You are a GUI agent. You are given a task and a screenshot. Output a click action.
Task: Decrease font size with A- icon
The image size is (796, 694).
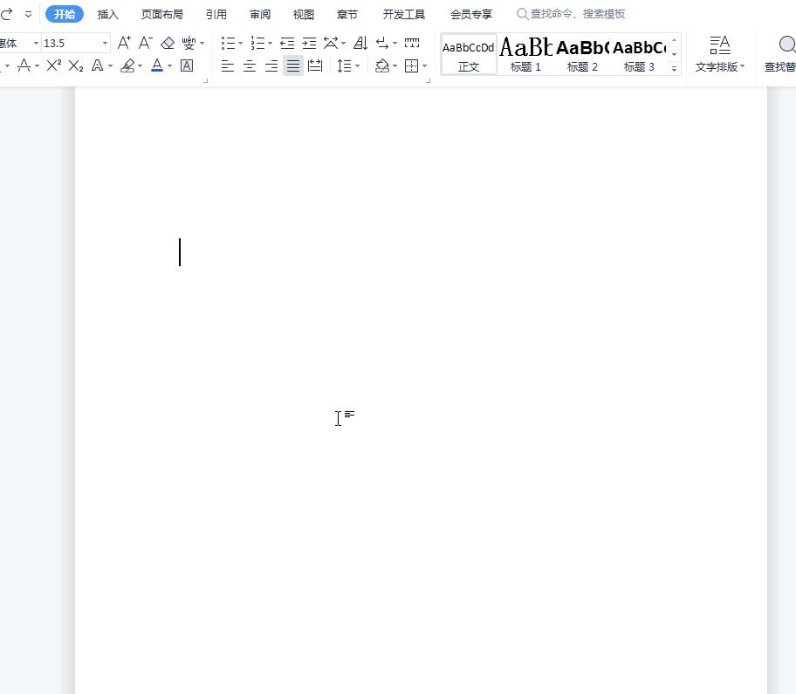point(146,43)
